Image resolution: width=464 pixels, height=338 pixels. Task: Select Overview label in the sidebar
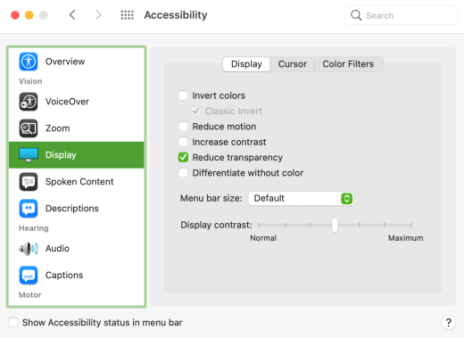coord(65,62)
